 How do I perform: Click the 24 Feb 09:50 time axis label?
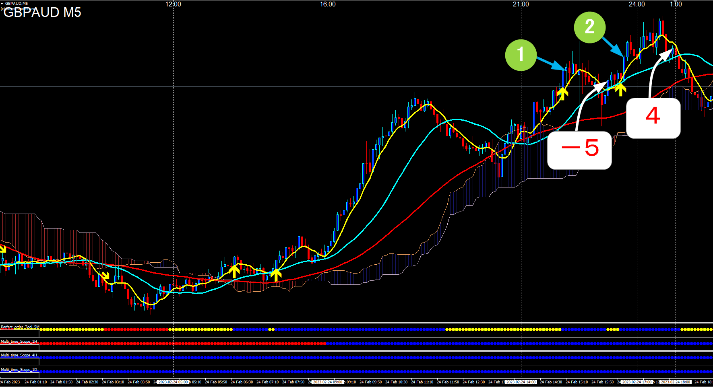click(370, 382)
